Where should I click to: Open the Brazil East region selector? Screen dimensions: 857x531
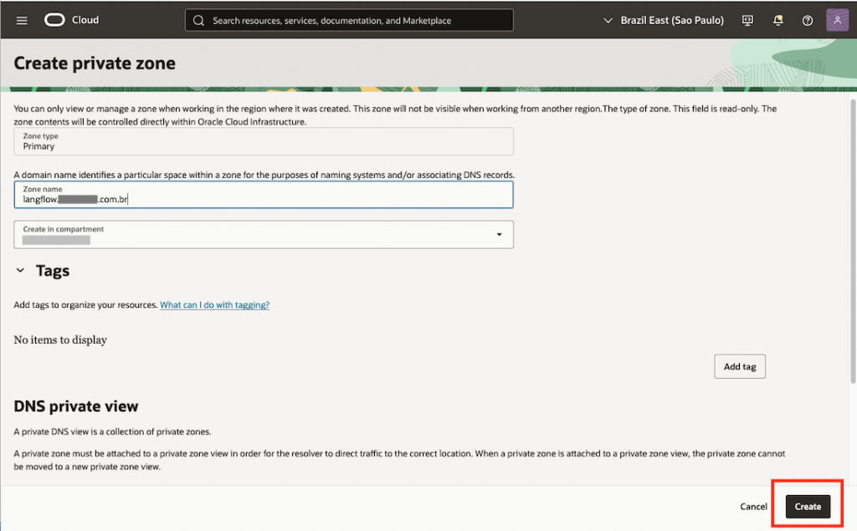pyautogui.click(x=664, y=20)
